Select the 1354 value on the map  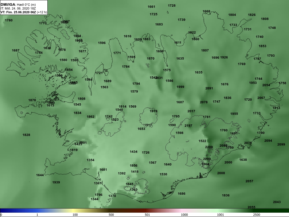click(x=90, y=160)
